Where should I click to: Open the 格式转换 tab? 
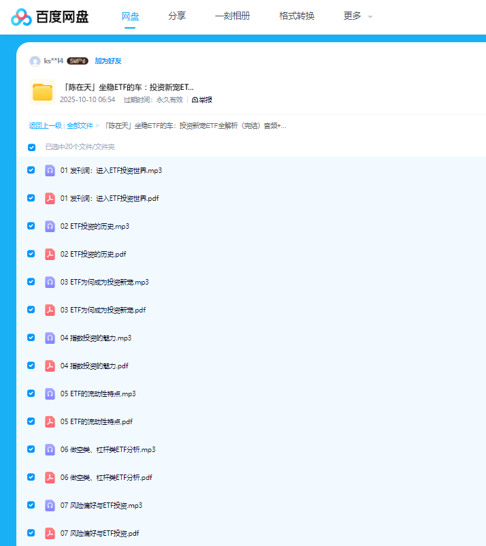coord(297,16)
